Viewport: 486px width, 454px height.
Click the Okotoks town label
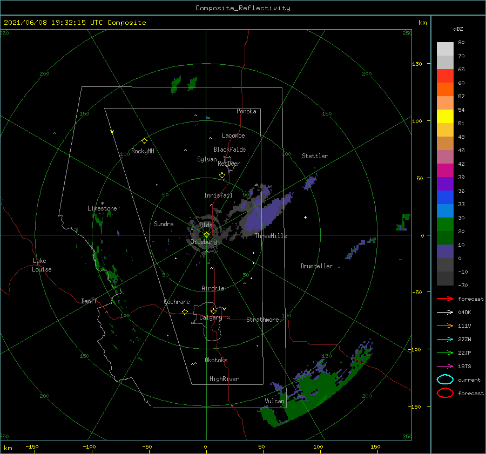(x=216, y=360)
